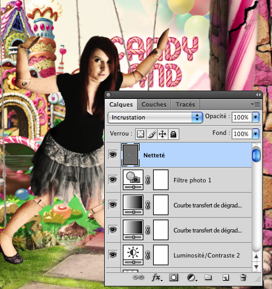Select the Filtre photo 1 layer name
Image resolution: width=272 pixels, height=289 pixels.
pos(192,180)
